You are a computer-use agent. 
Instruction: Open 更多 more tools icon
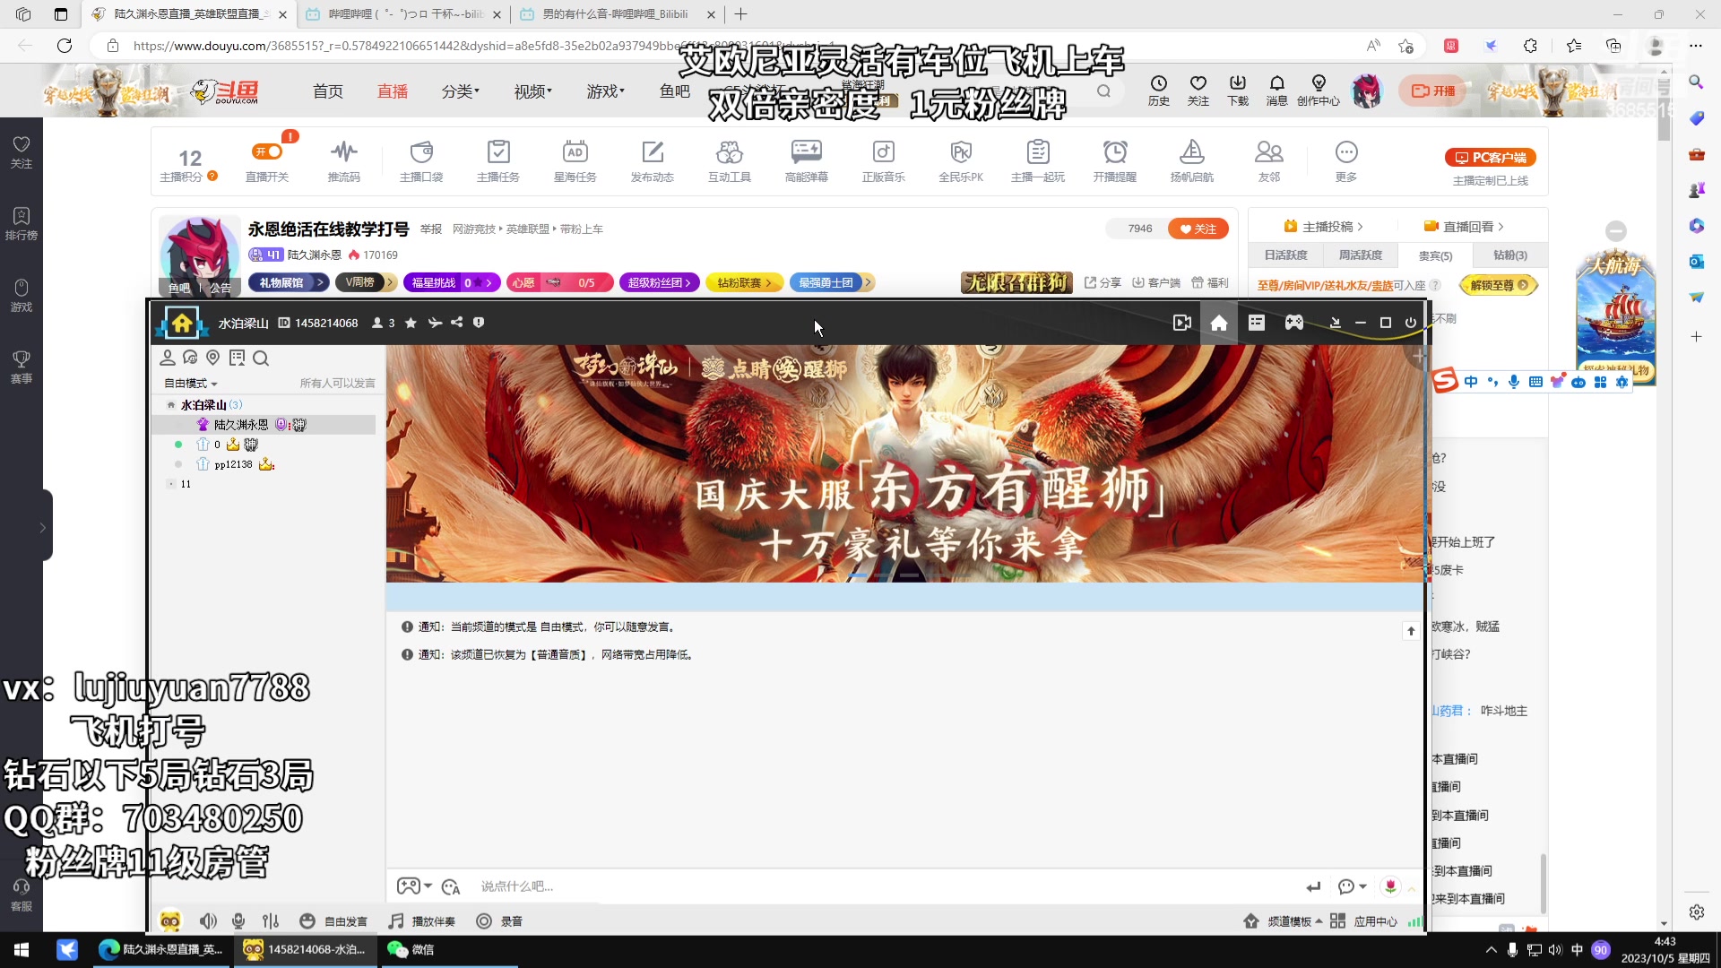(1346, 161)
